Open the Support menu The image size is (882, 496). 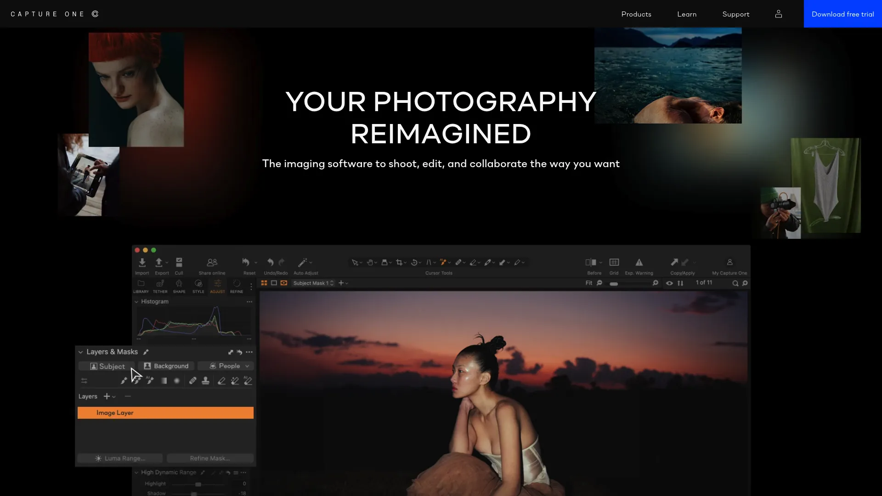pos(736,14)
